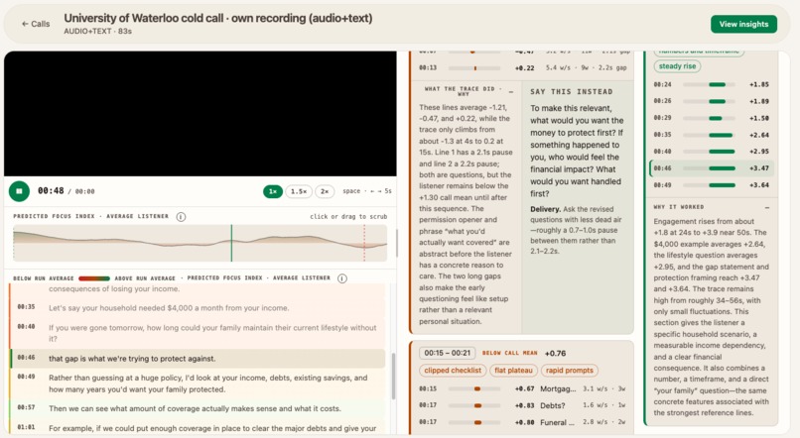Select 1.5x playback speed
The image size is (800, 438).
point(299,191)
